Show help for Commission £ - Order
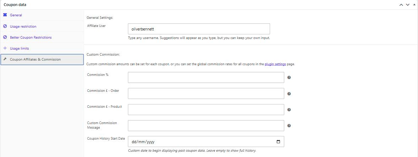Screen dimensions: 418x157 289,94
